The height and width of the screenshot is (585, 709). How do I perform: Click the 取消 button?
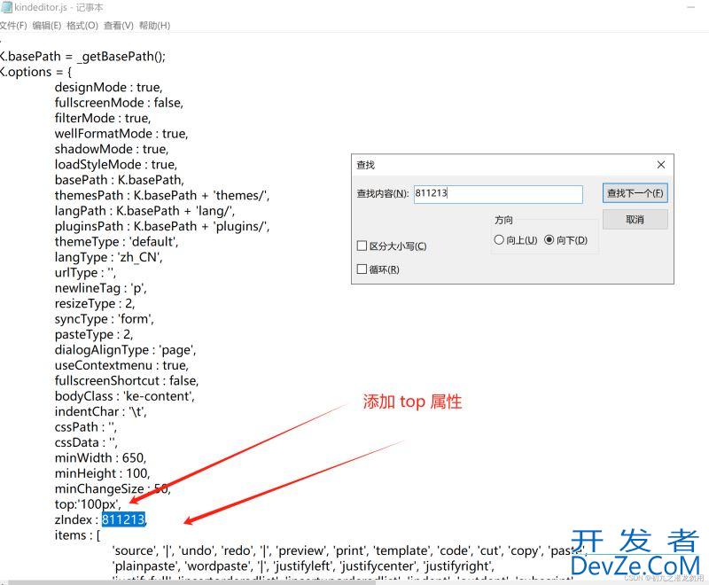(x=635, y=219)
